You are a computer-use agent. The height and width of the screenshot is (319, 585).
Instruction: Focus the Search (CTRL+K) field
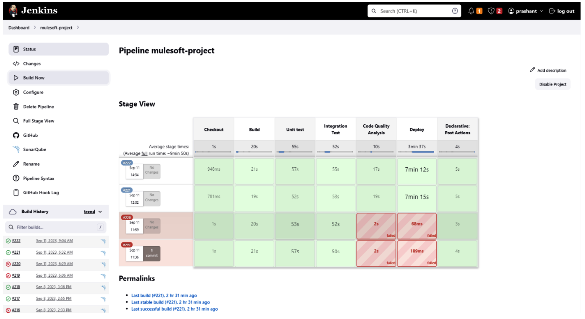(x=414, y=11)
